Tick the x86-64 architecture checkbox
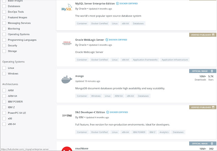This screenshot has width=217, height=151. (4, 124)
